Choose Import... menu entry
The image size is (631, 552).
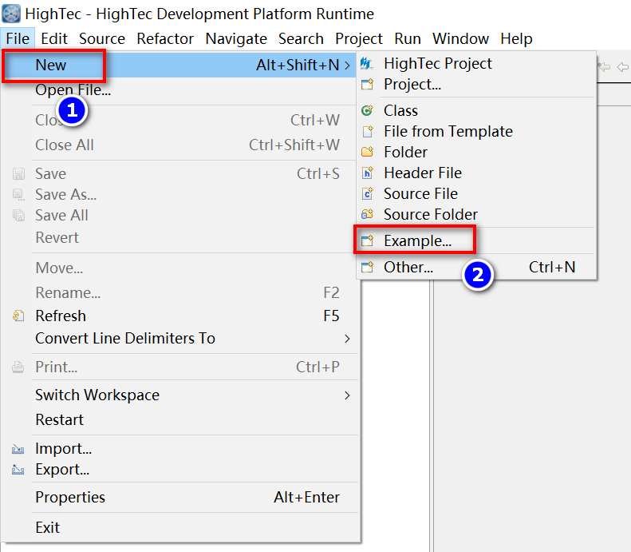coord(180,449)
